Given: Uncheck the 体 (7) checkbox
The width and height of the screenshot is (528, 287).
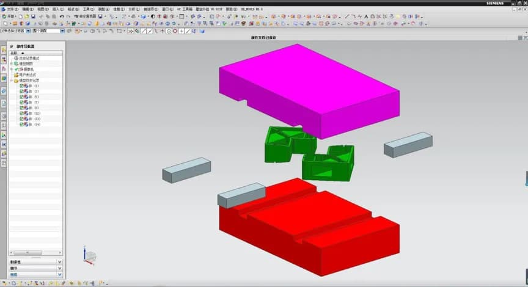Looking at the screenshot, I should point(21,102).
